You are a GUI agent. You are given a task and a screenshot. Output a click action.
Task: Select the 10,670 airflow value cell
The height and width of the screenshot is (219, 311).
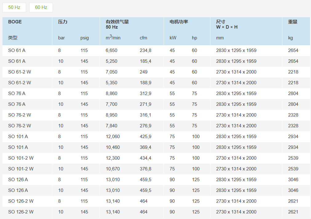pyautogui.click(x=113, y=169)
